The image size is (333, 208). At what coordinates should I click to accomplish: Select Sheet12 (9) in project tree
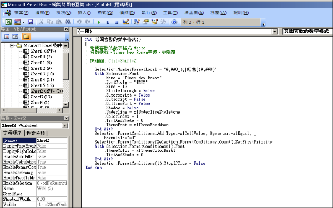click(41, 68)
